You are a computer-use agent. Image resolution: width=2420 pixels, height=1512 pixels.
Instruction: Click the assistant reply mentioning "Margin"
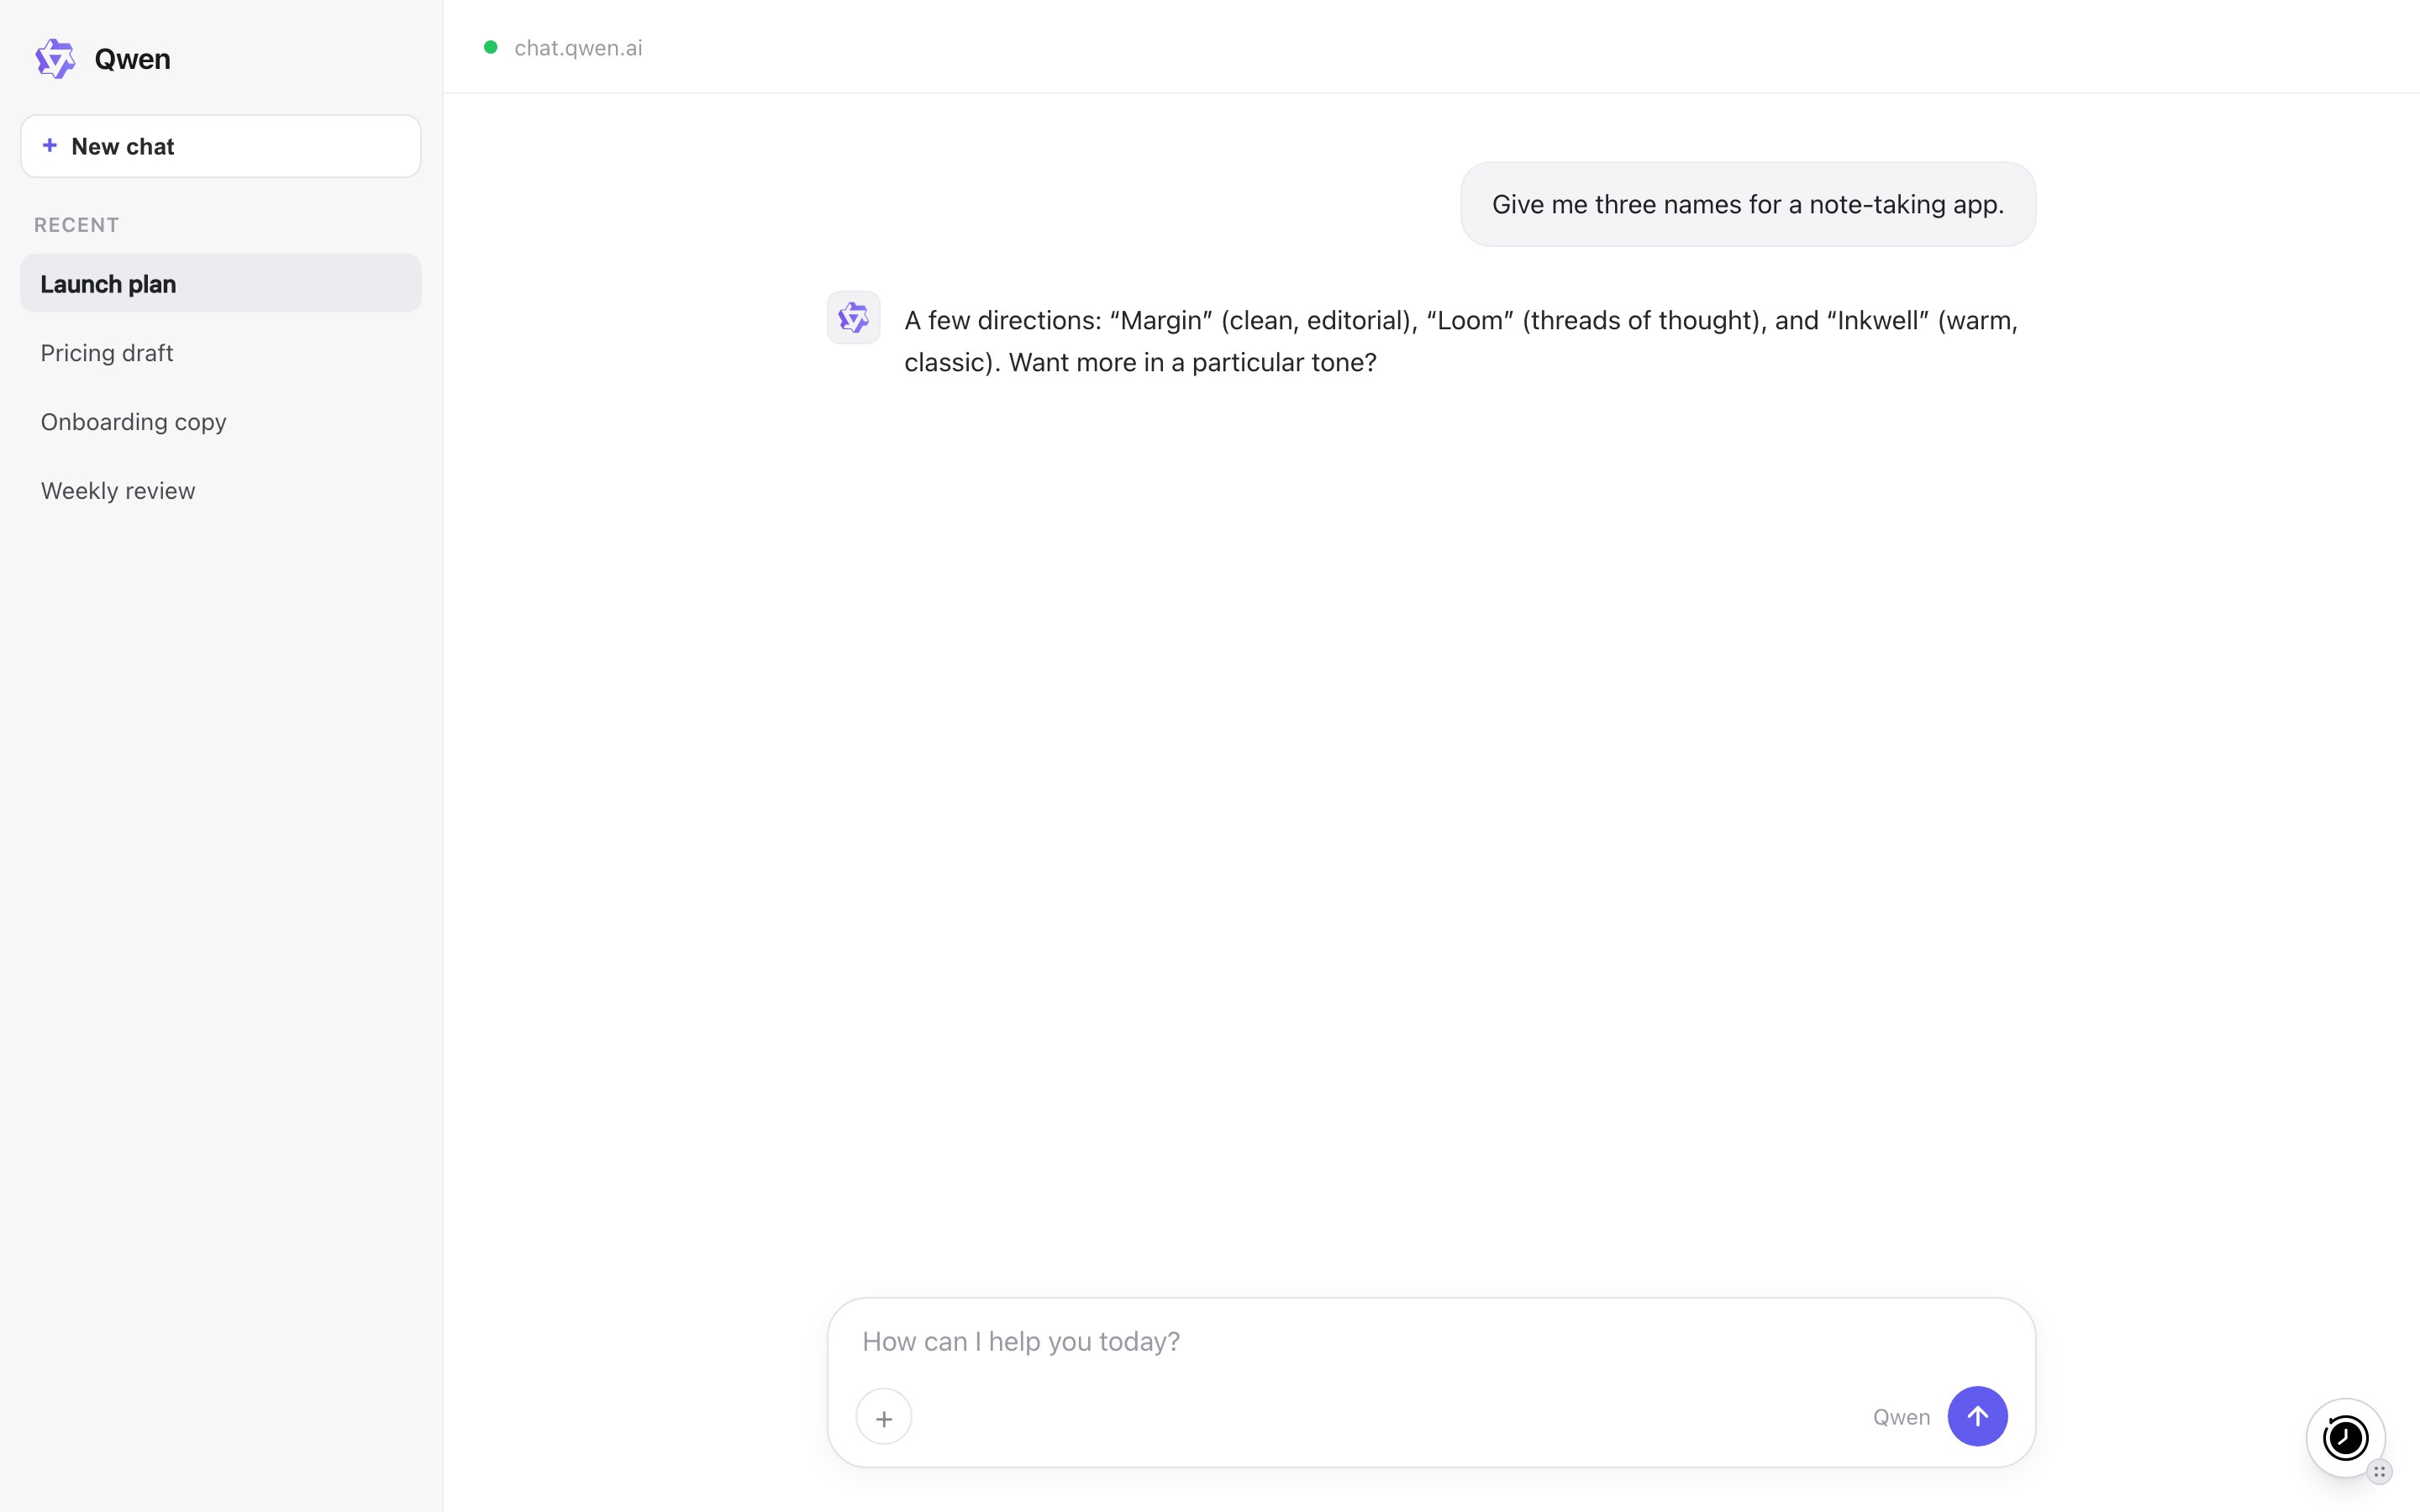pos(1461,341)
